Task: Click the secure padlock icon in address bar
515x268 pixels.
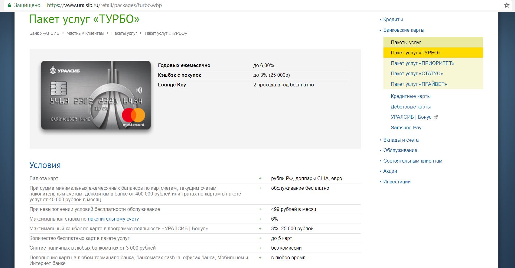Action: point(9,5)
